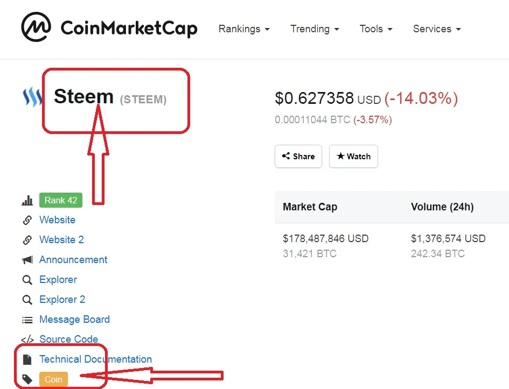Add Steem to watchlist with Watch button
509x389 pixels.
353,156
